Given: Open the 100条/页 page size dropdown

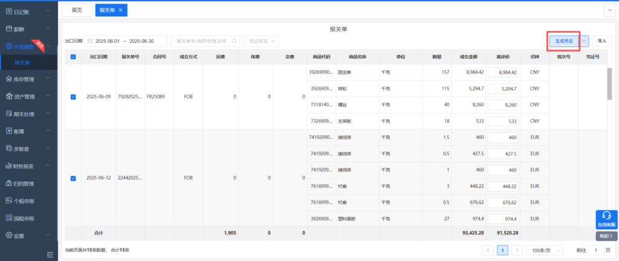Looking at the screenshot, I should tap(544, 250).
